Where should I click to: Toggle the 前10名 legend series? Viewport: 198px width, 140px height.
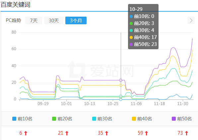tap(22, 119)
